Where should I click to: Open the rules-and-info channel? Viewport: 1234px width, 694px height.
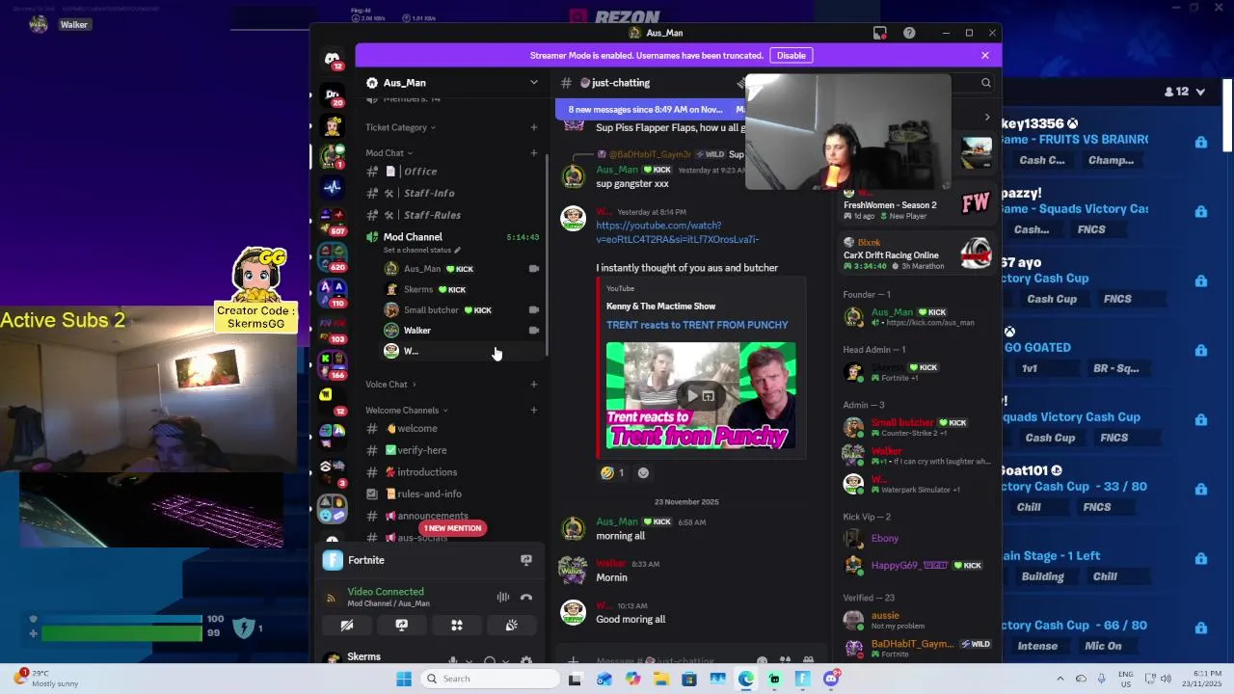[452, 494]
